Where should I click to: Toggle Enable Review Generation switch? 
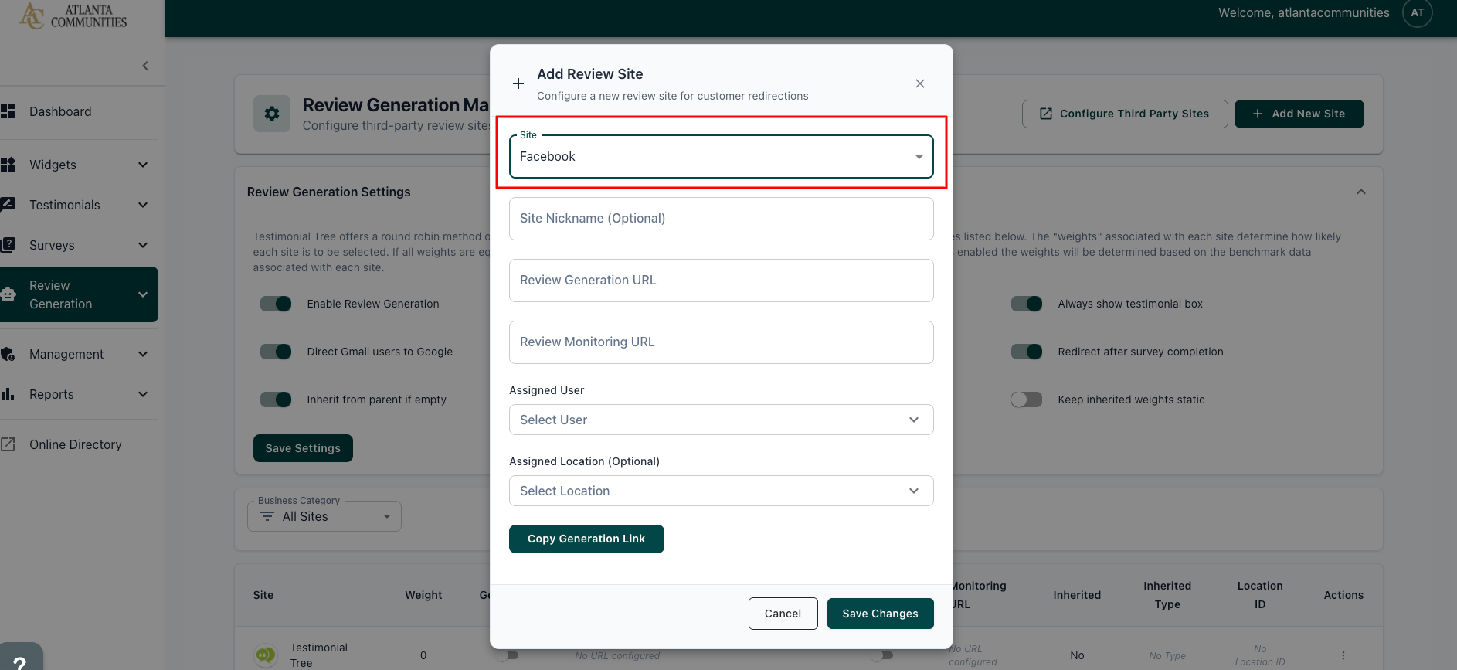tap(276, 304)
